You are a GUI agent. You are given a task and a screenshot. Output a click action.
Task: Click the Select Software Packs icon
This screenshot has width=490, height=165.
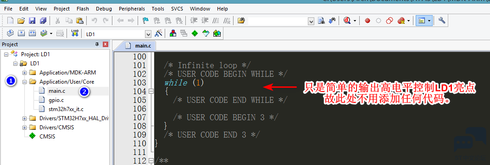coord(206,33)
